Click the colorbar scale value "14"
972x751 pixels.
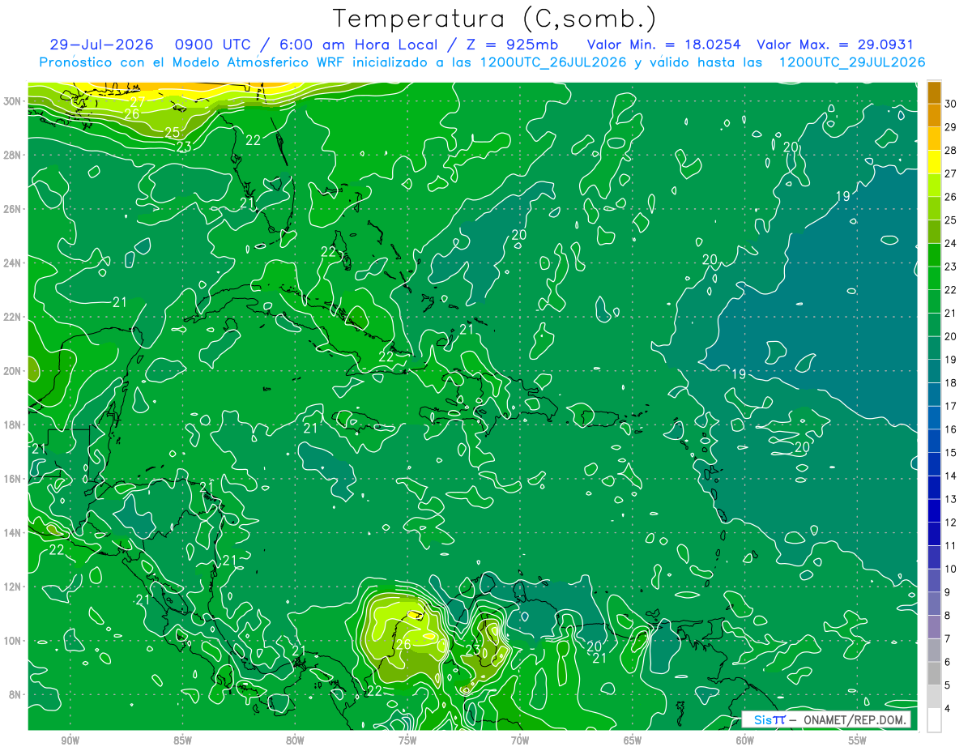click(951, 476)
